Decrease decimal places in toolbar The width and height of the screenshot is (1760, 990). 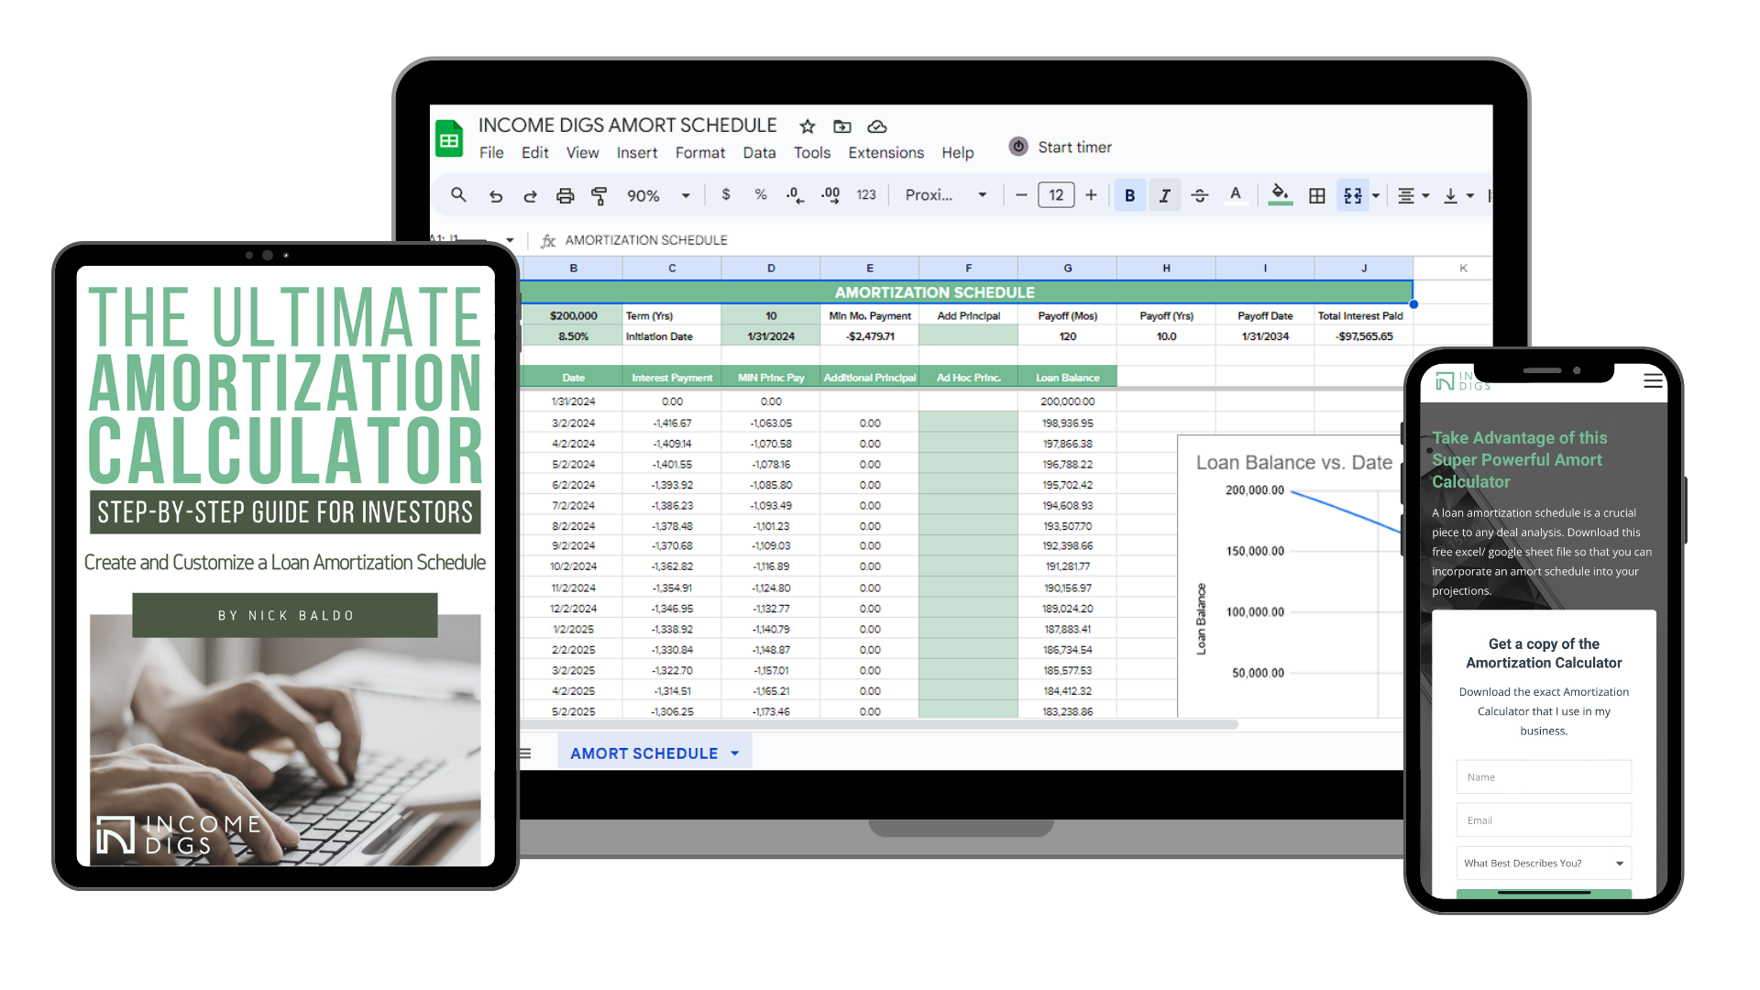795,195
